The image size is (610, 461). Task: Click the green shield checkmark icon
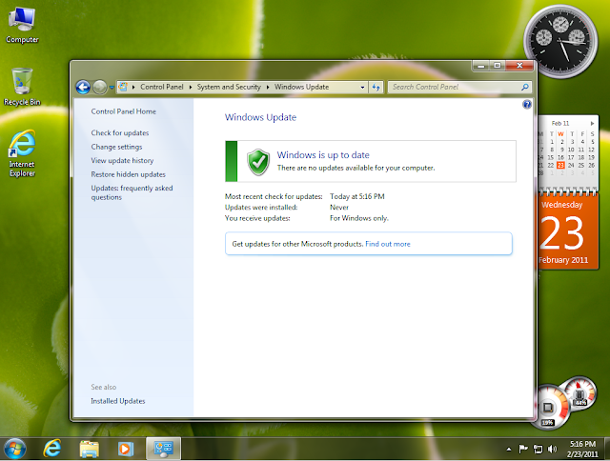(x=258, y=162)
